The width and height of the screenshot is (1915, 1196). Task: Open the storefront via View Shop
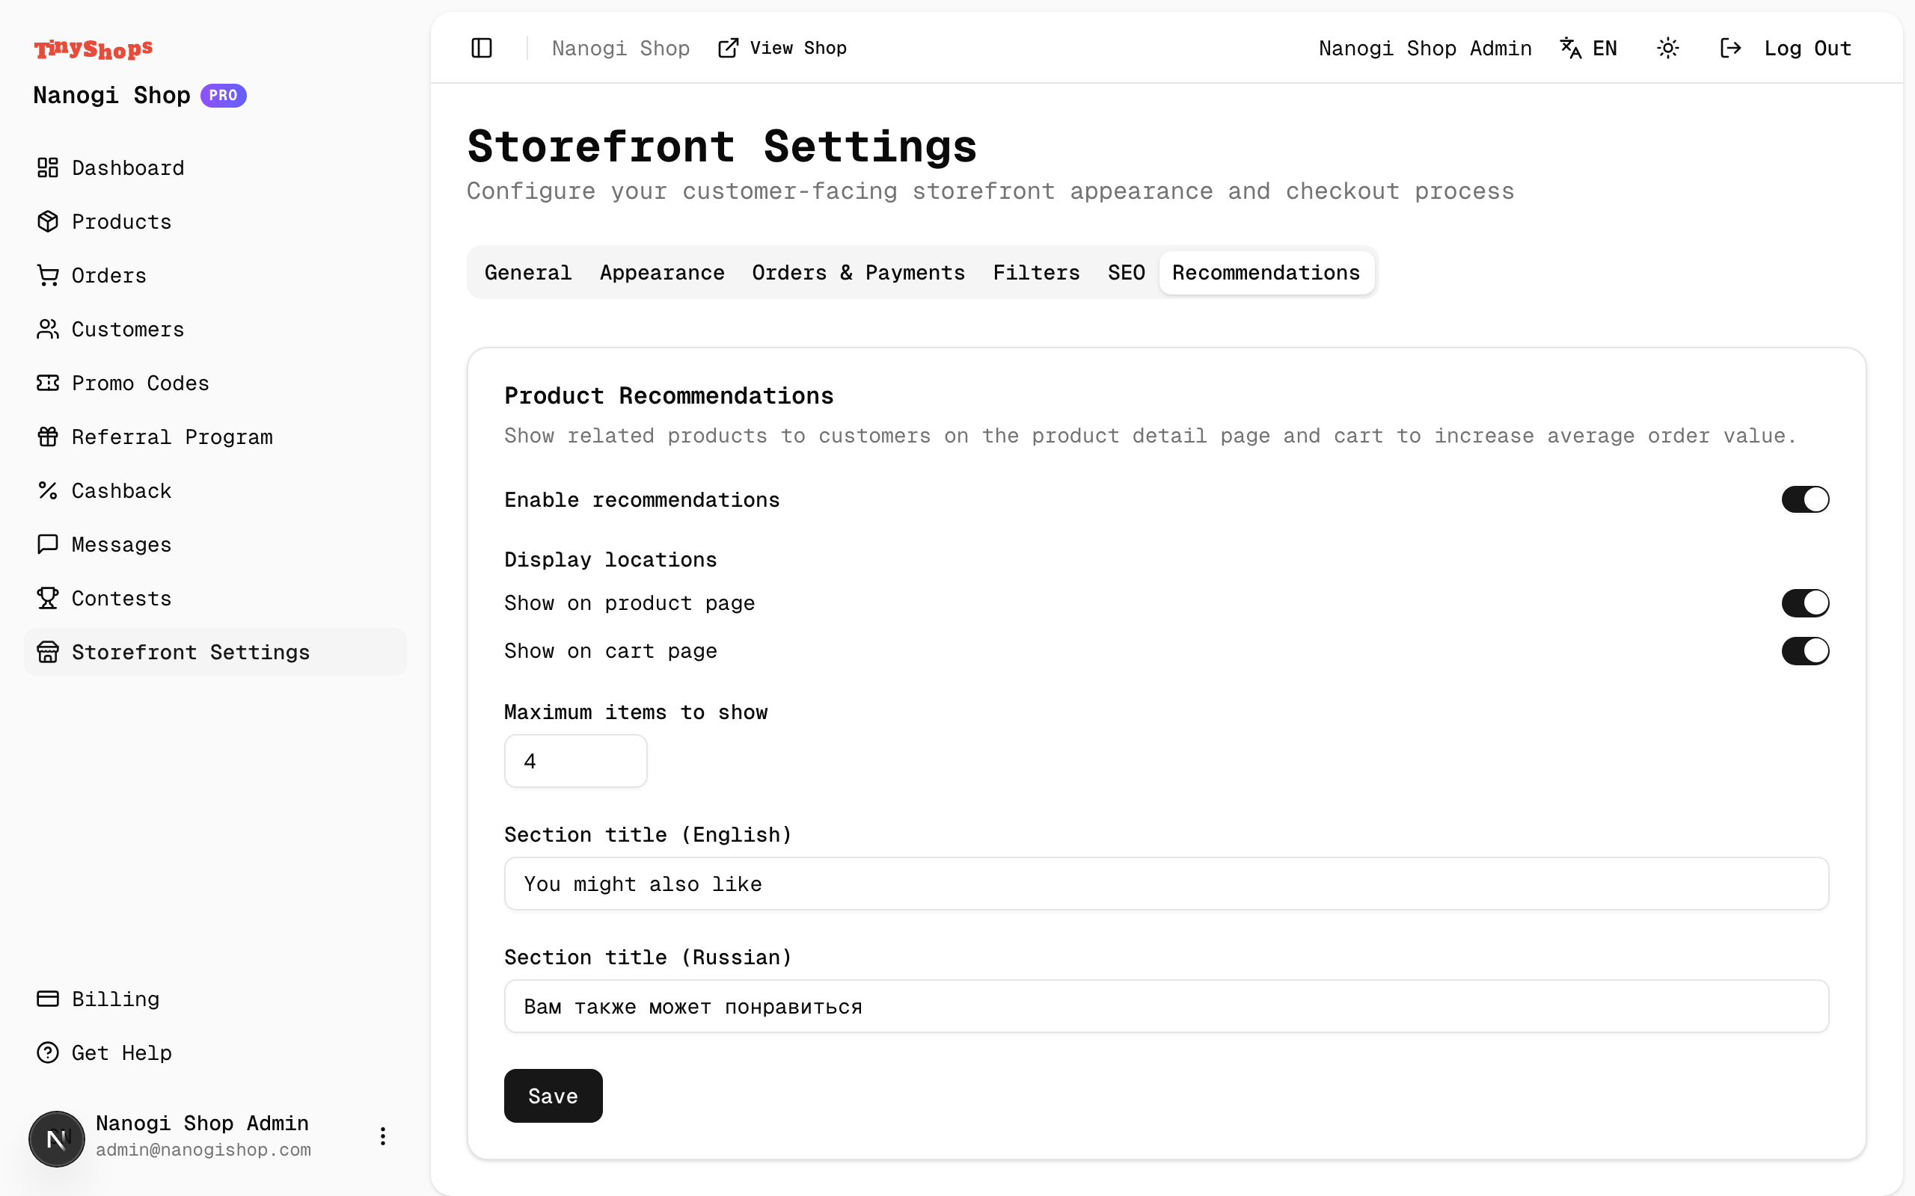pyautogui.click(x=782, y=47)
